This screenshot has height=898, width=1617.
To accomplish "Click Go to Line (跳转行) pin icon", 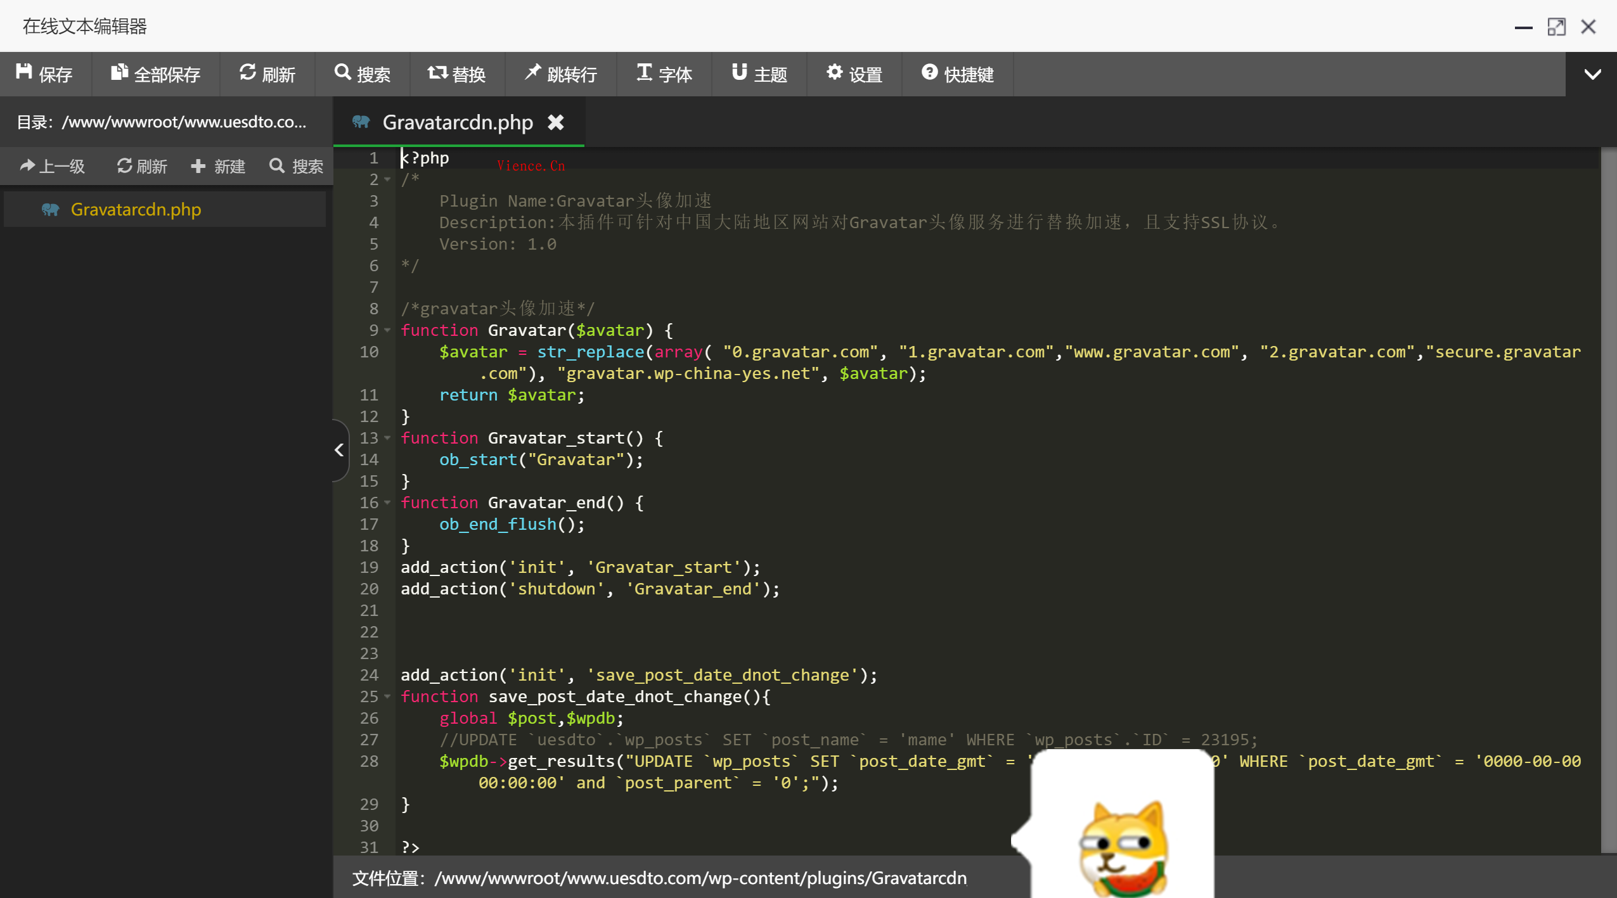I will coord(532,73).
